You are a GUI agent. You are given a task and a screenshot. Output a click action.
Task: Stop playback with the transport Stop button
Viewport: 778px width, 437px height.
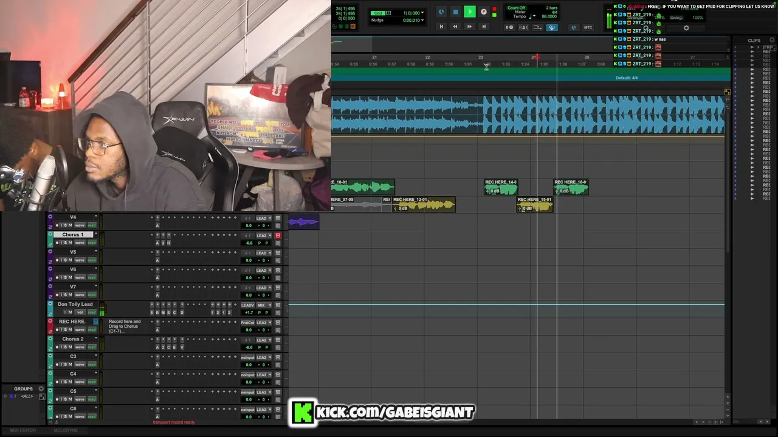tap(455, 12)
